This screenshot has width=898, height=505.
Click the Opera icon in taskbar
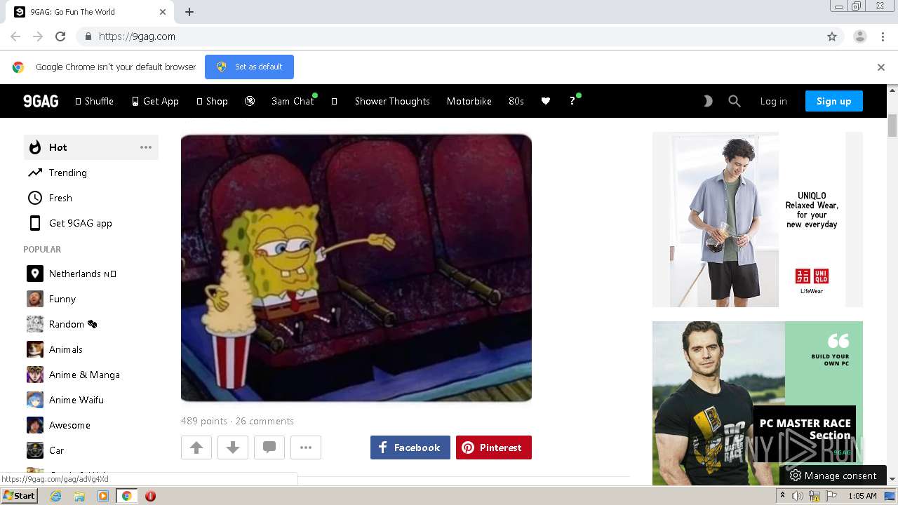click(150, 496)
